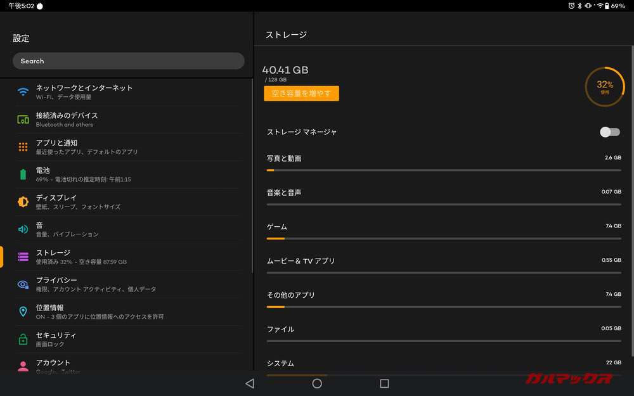Click the Search settings field
The height and width of the screenshot is (396, 634).
[x=128, y=61]
